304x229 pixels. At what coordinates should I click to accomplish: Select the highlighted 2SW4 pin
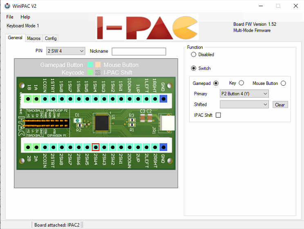click(96, 147)
